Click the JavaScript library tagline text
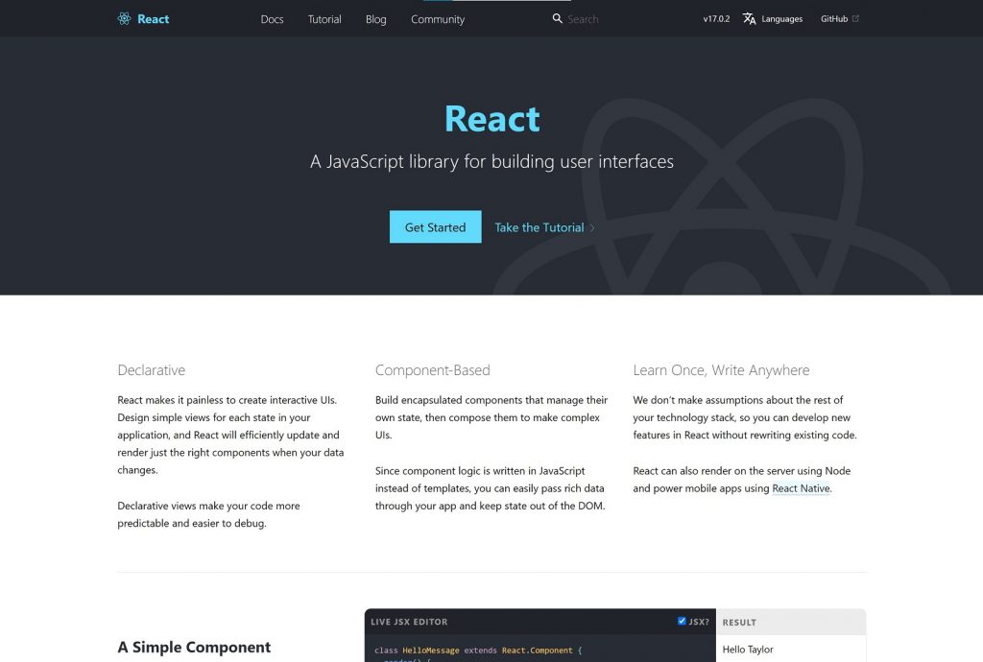The image size is (983, 662). pyautogui.click(x=492, y=161)
